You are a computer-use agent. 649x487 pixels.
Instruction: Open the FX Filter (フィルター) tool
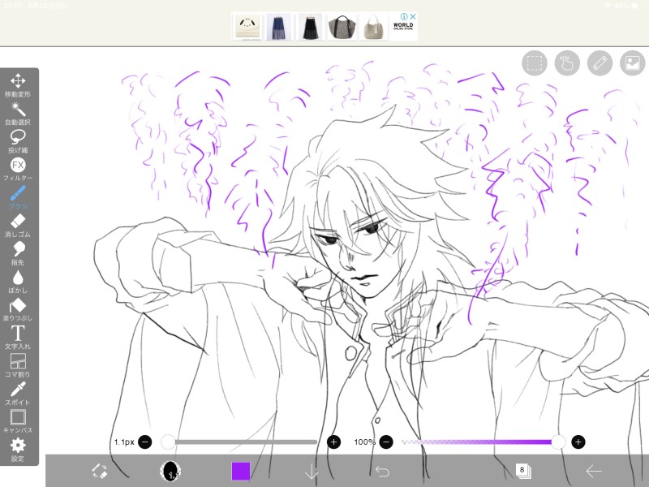(x=18, y=169)
